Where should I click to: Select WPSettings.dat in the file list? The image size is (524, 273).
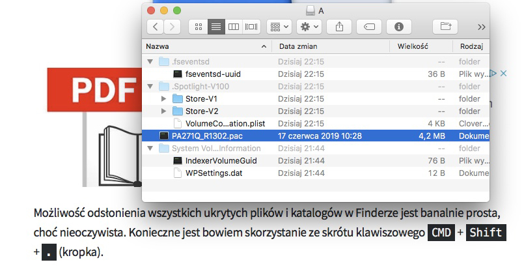(212, 173)
